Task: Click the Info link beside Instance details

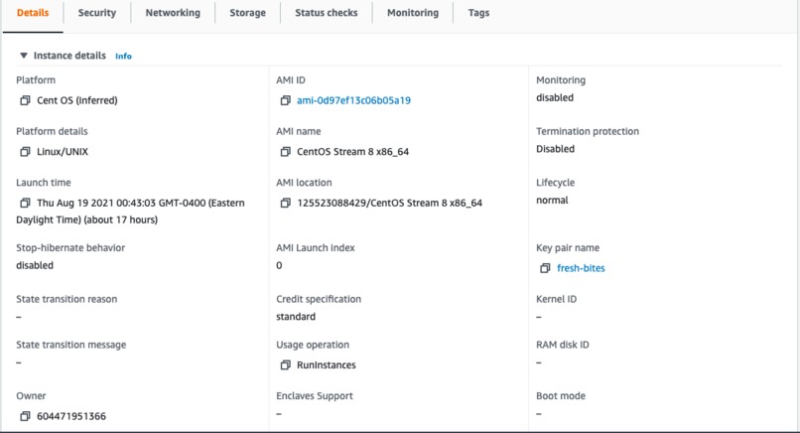Action: click(123, 57)
